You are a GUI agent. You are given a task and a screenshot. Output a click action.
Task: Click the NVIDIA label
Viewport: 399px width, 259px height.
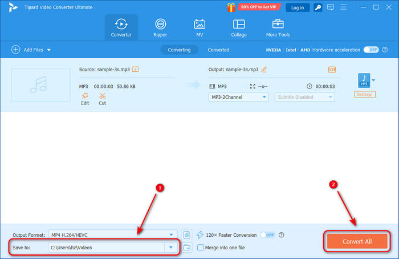[x=274, y=50]
